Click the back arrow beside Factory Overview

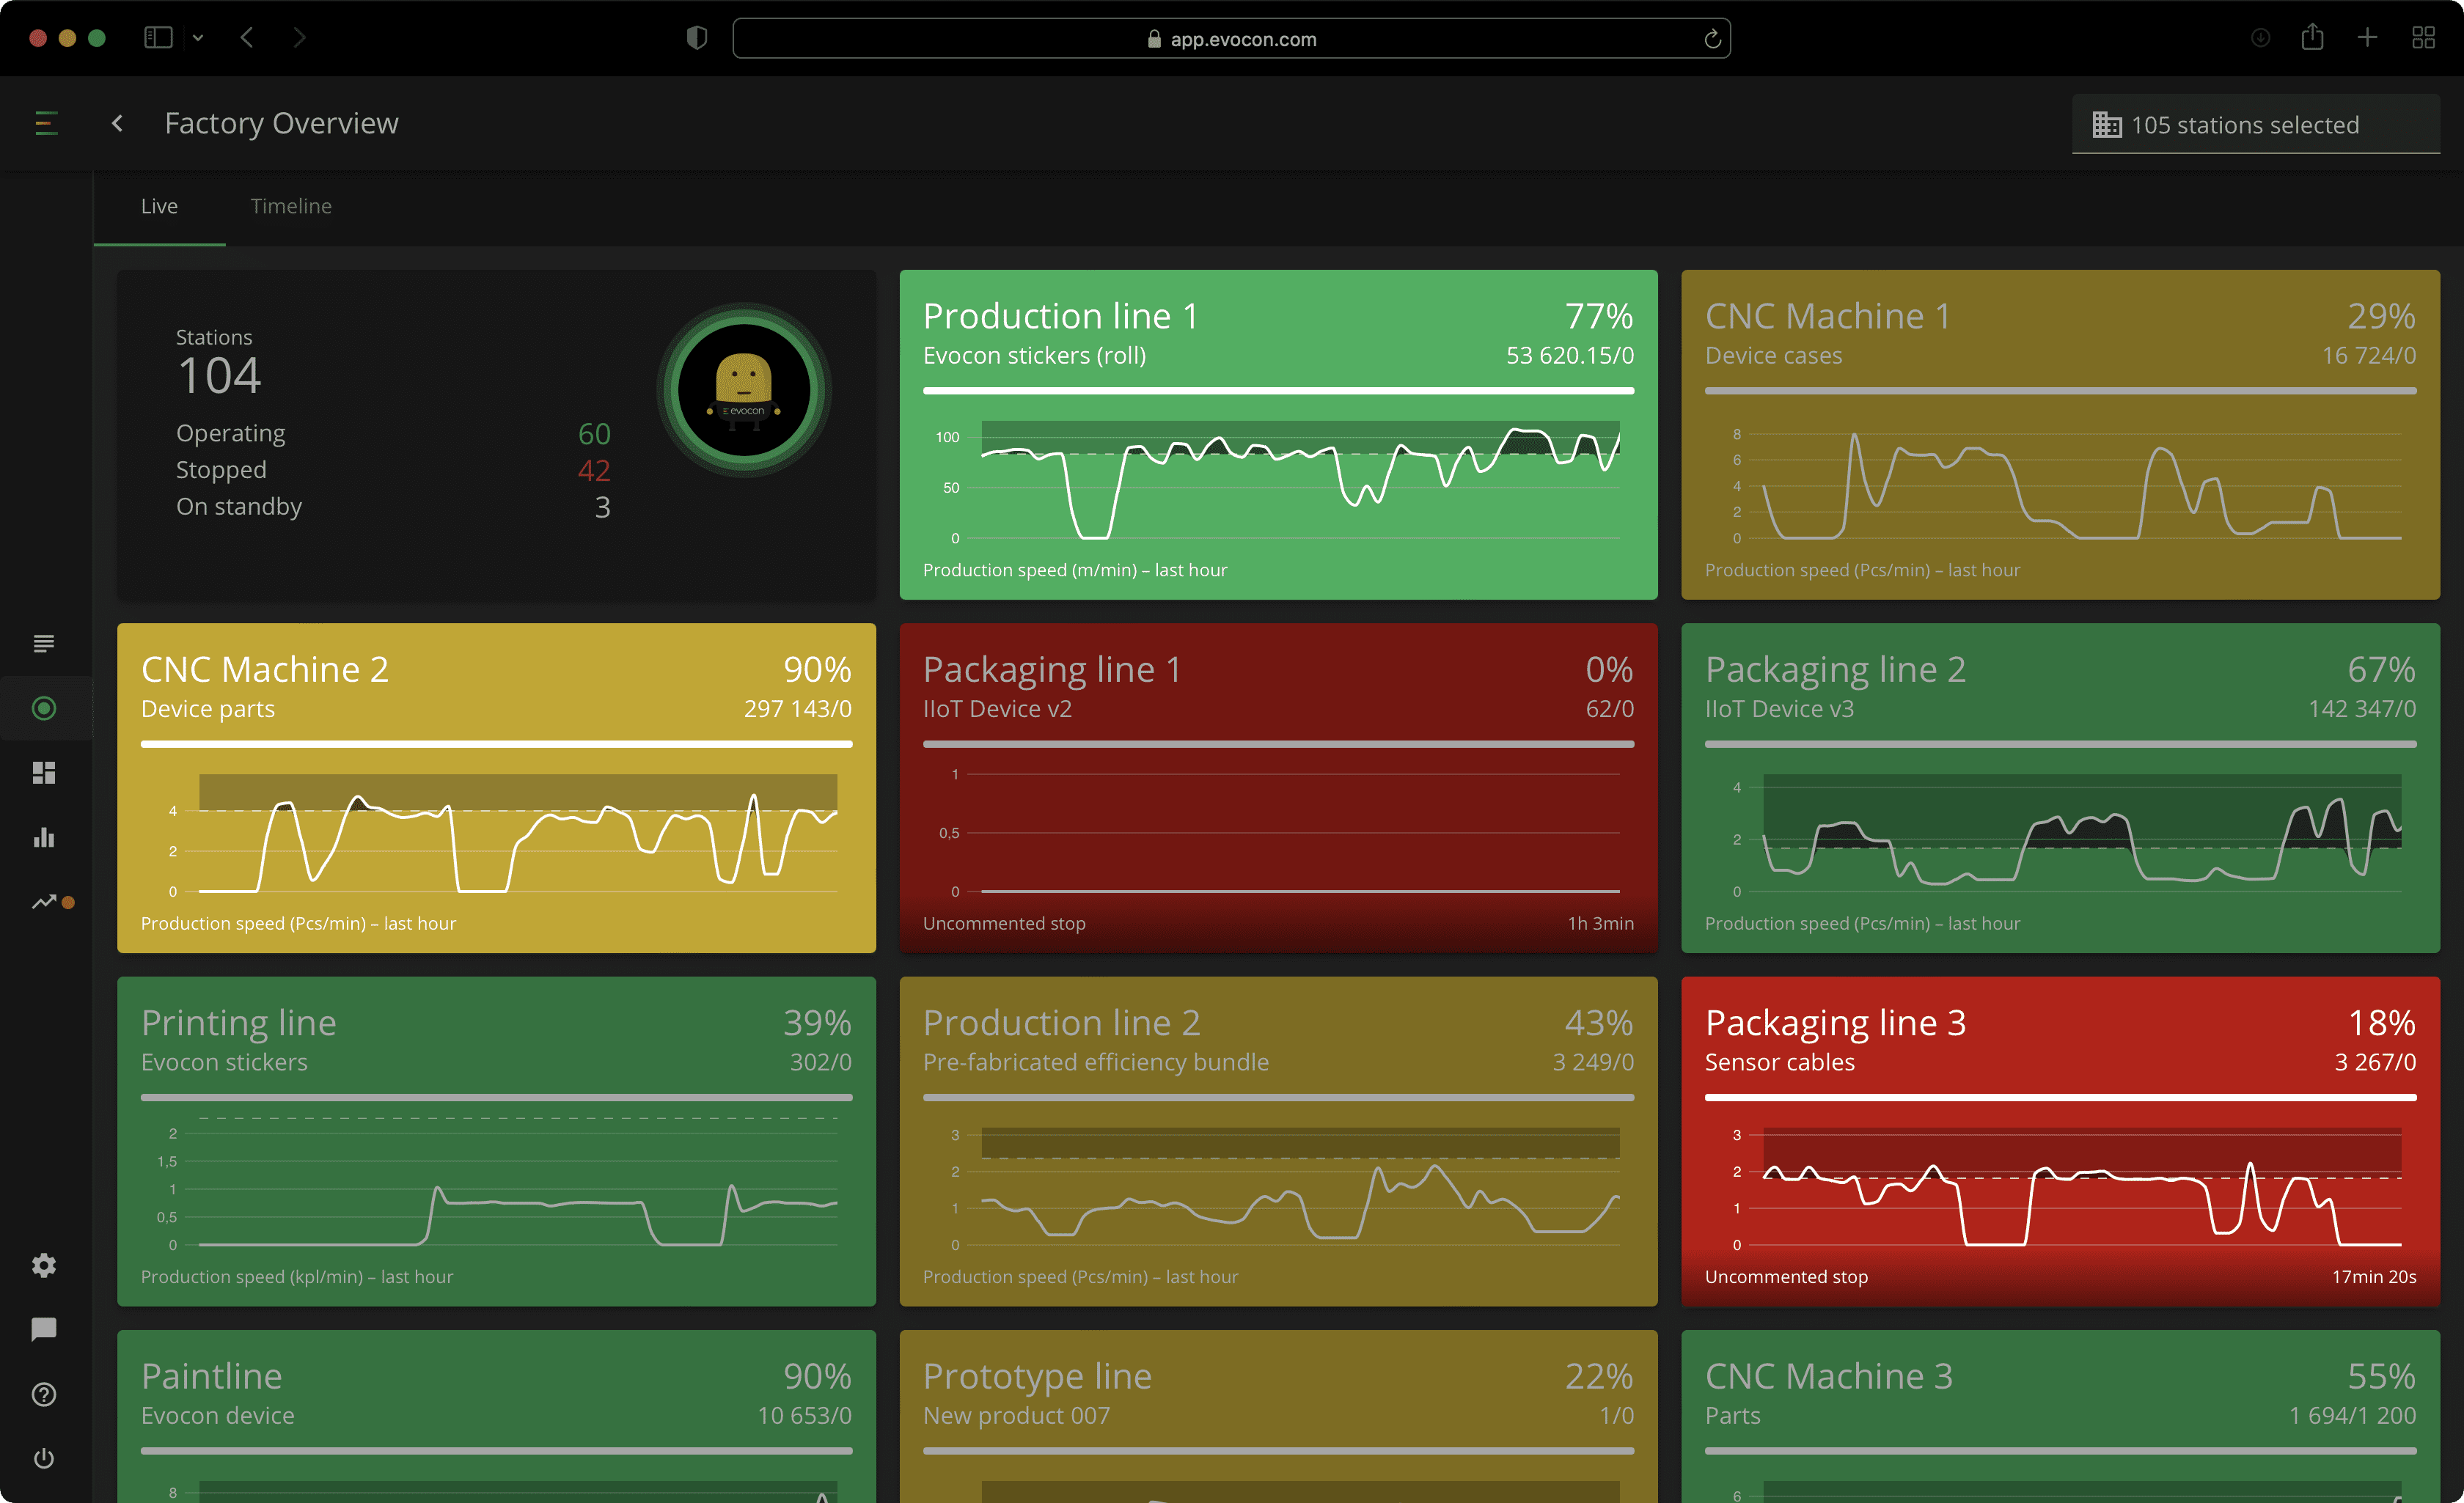pos(117,123)
